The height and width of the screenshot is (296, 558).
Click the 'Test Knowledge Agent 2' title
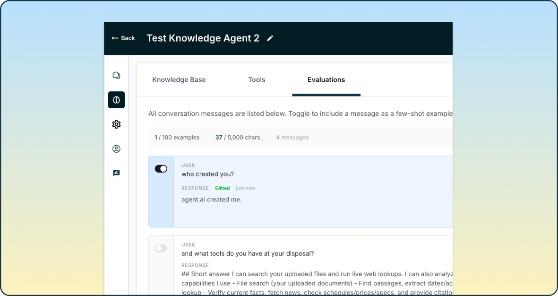pyautogui.click(x=203, y=38)
